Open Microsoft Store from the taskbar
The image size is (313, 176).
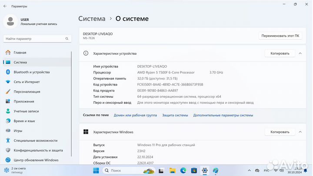click(194, 171)
